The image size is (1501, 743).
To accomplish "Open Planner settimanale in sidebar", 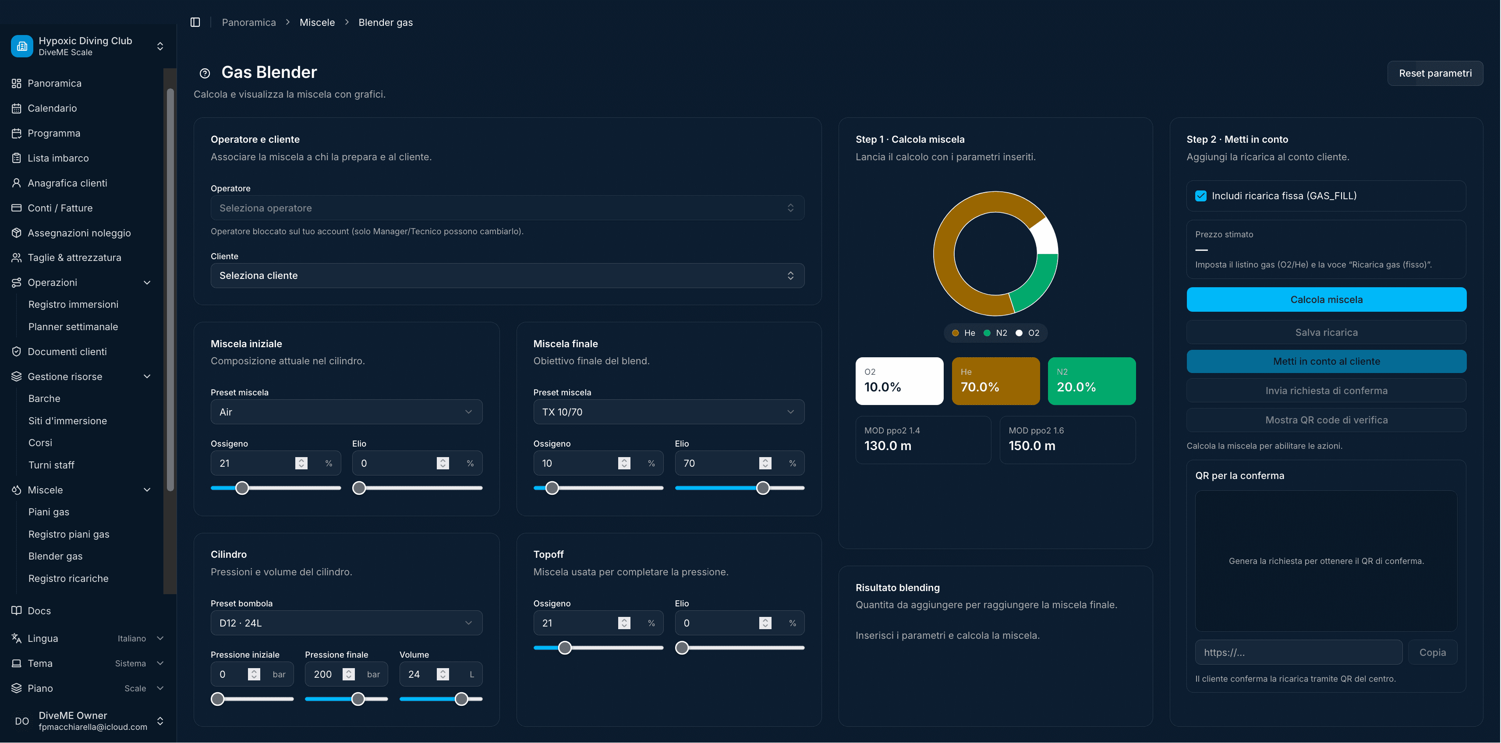I will tap(73, 327).
